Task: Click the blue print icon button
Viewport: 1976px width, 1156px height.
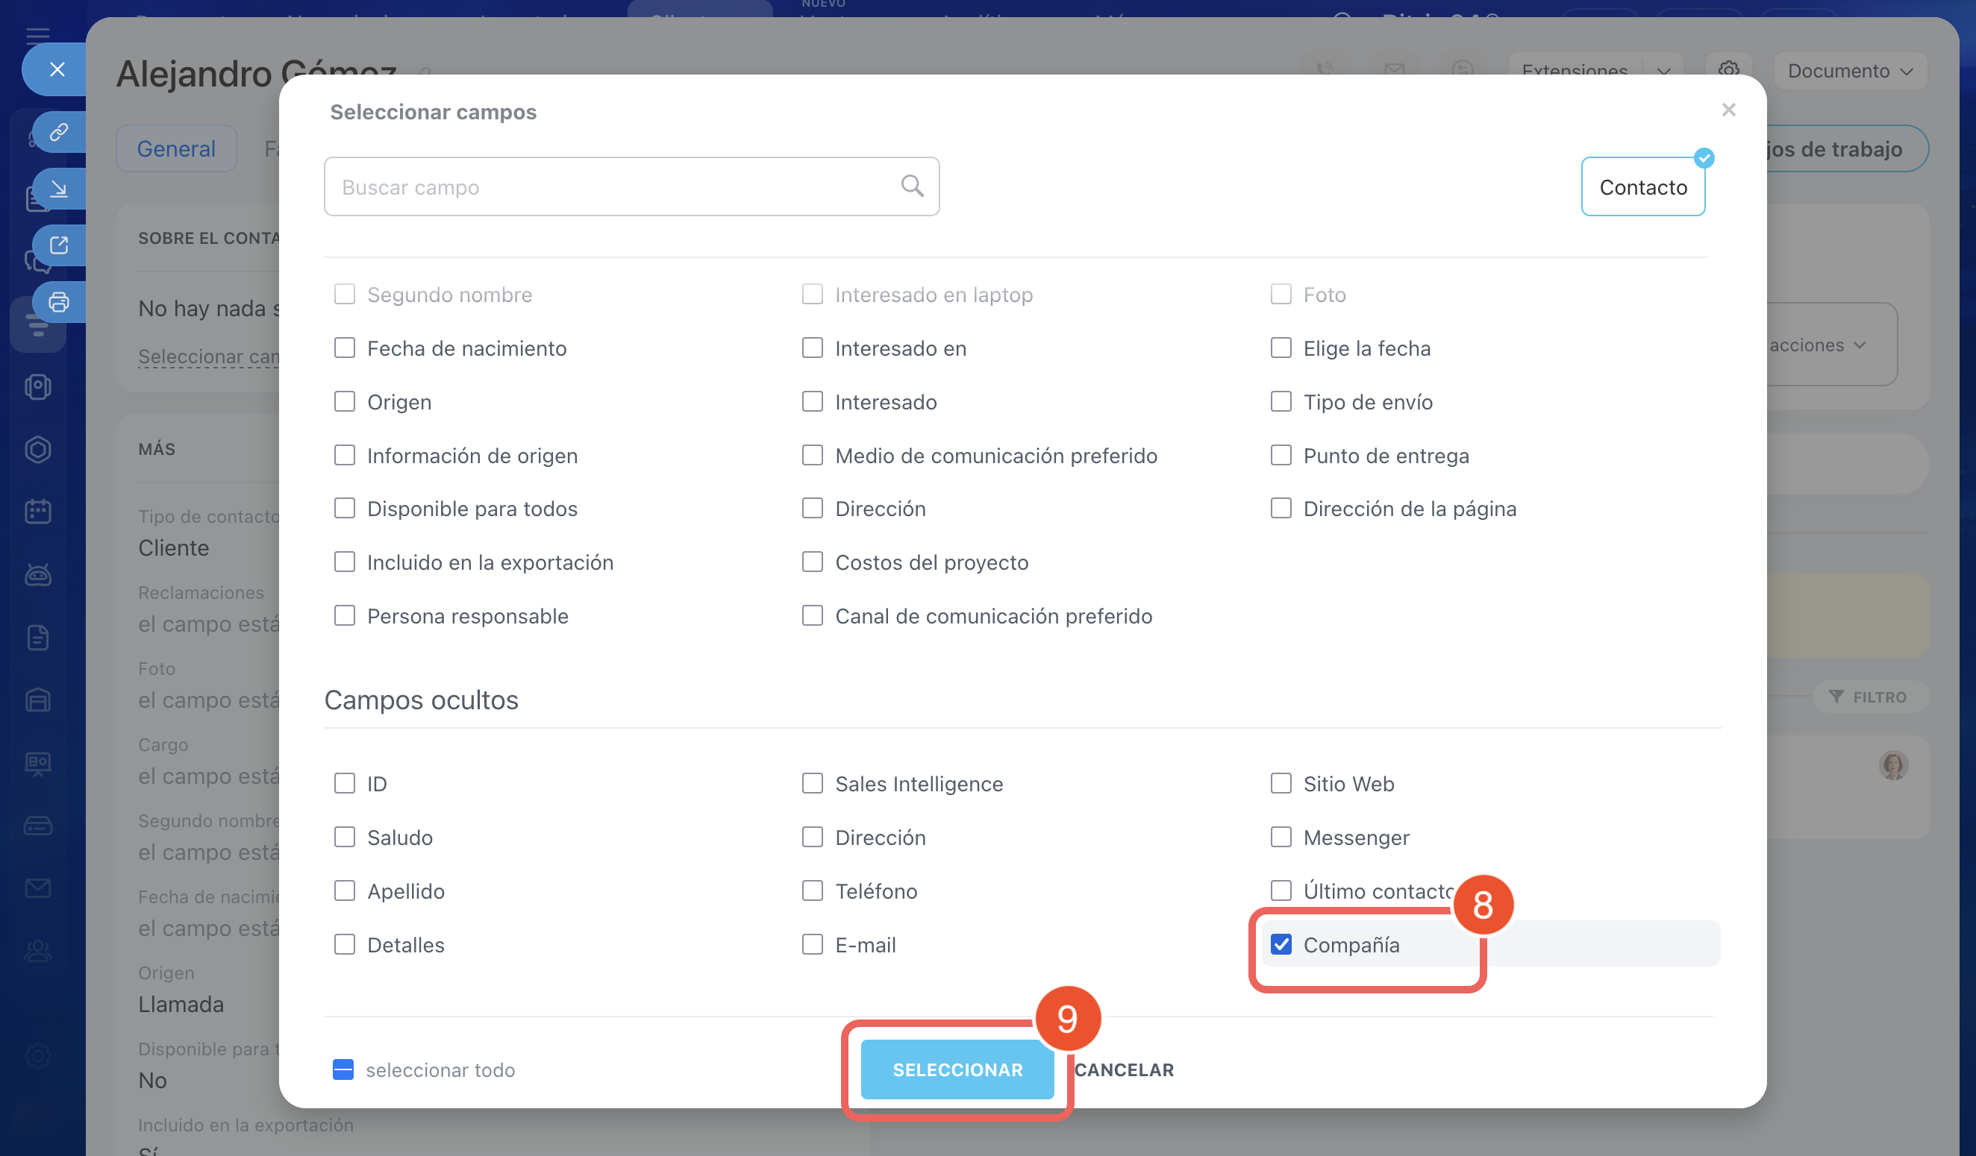Action: (x=59, y=302)
